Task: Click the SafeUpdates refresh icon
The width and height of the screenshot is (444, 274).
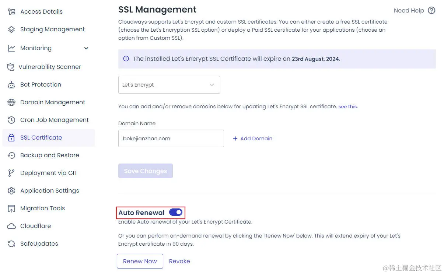Action: coord(11,244)
